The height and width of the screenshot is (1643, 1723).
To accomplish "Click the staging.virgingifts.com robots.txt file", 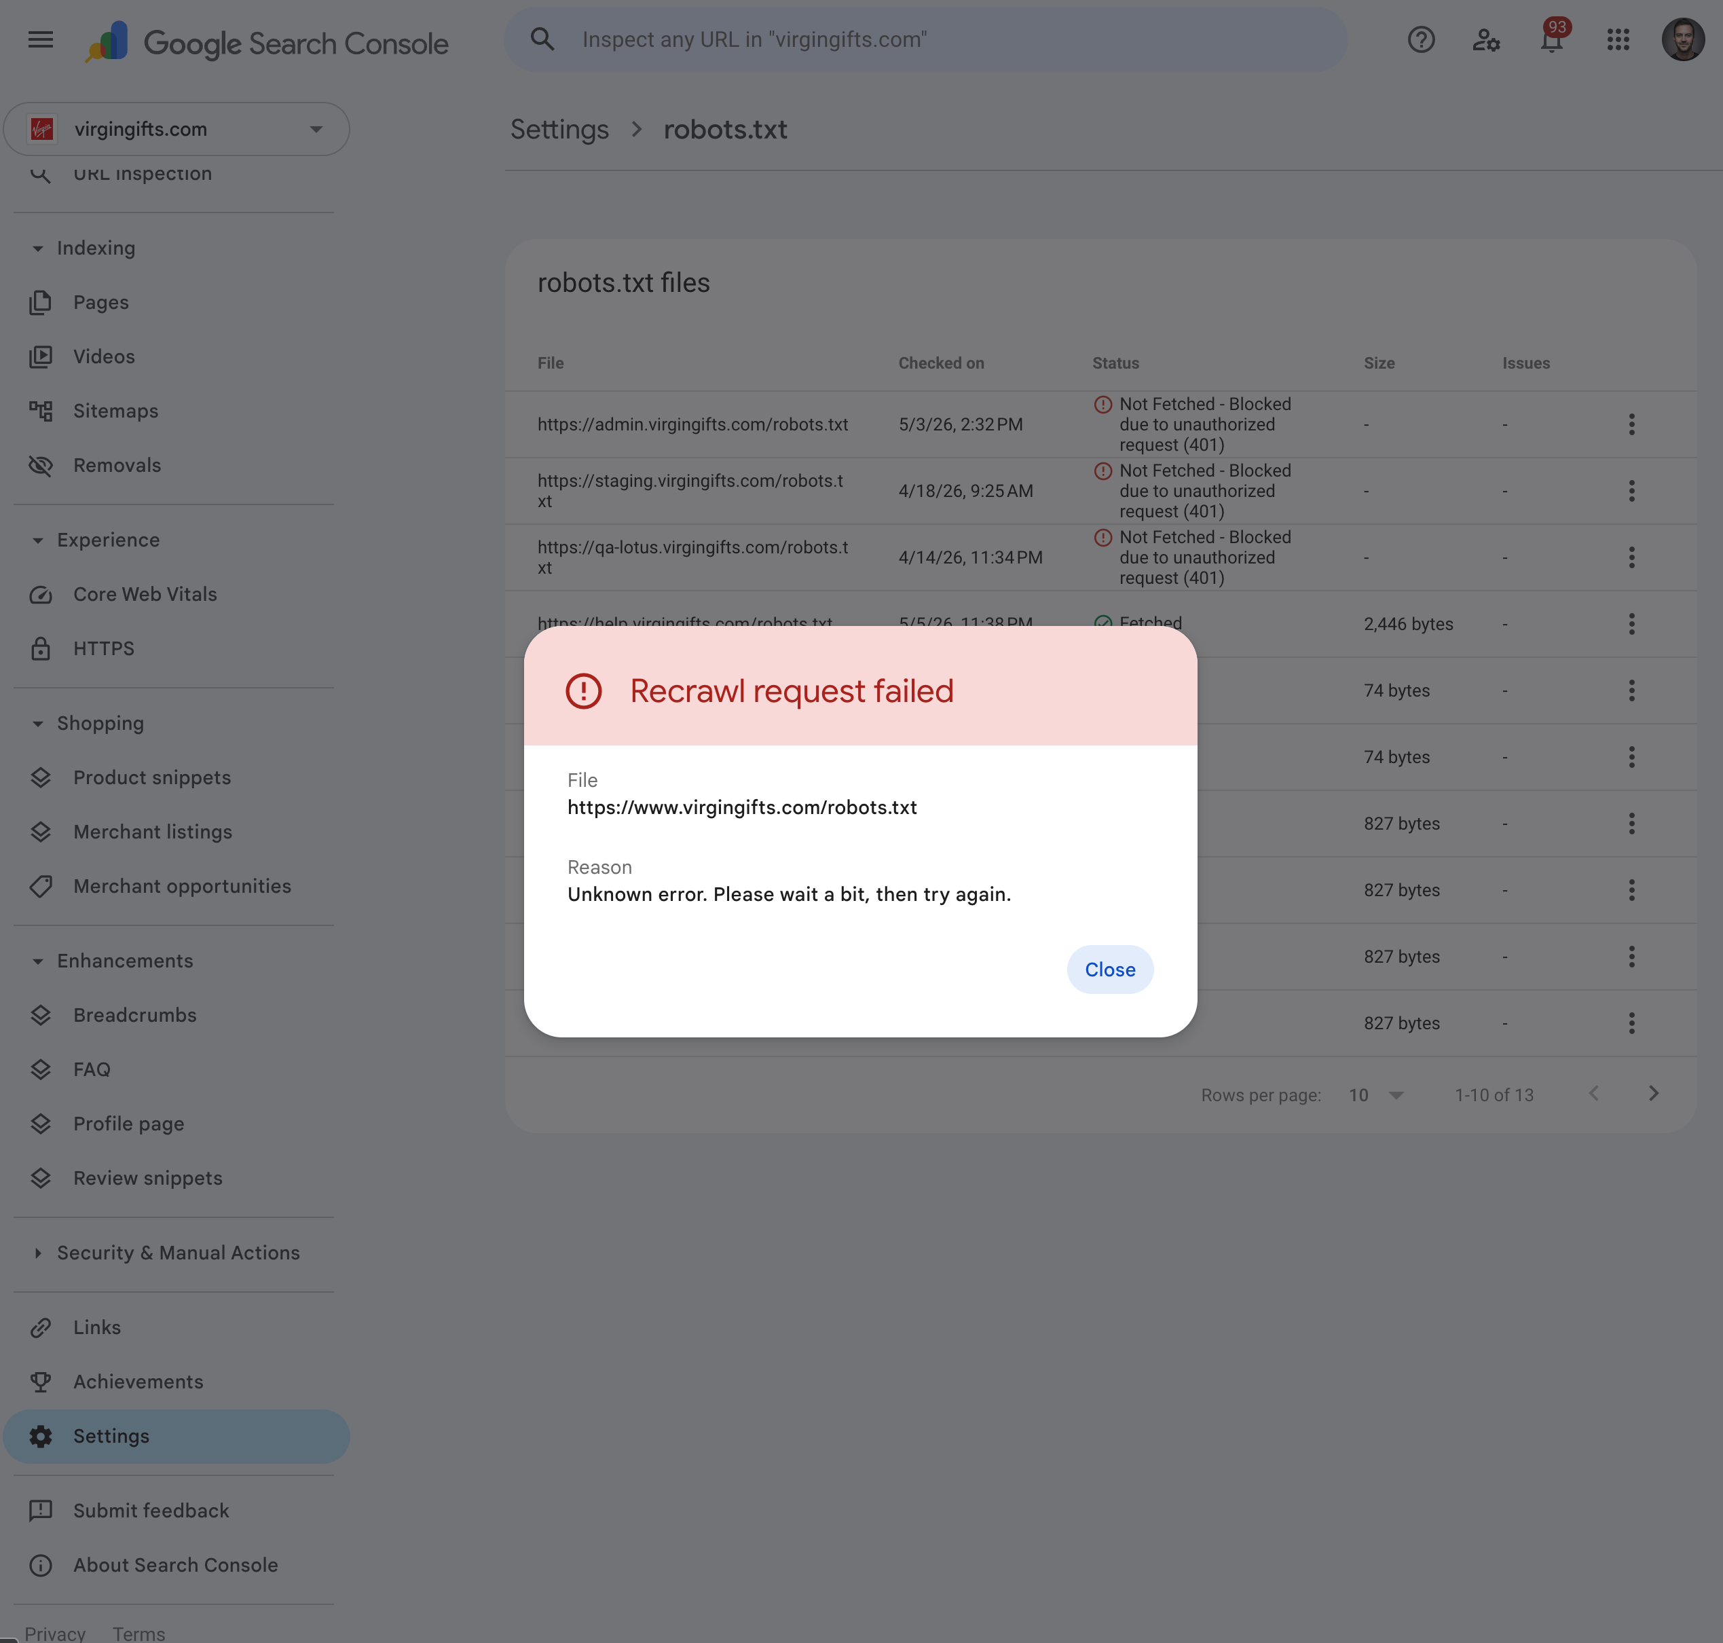I will click(x=690, y=492).
